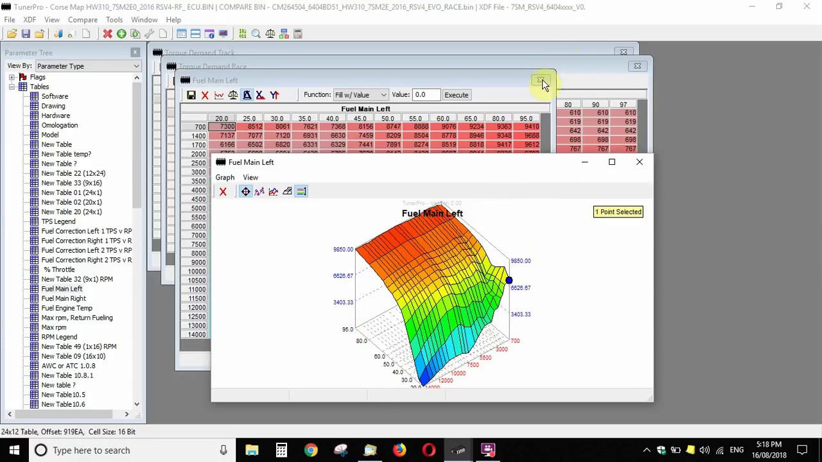Select Fuel Main Right in parameter tree
Screen dimensions: 822x462
[x=64, y=298]
